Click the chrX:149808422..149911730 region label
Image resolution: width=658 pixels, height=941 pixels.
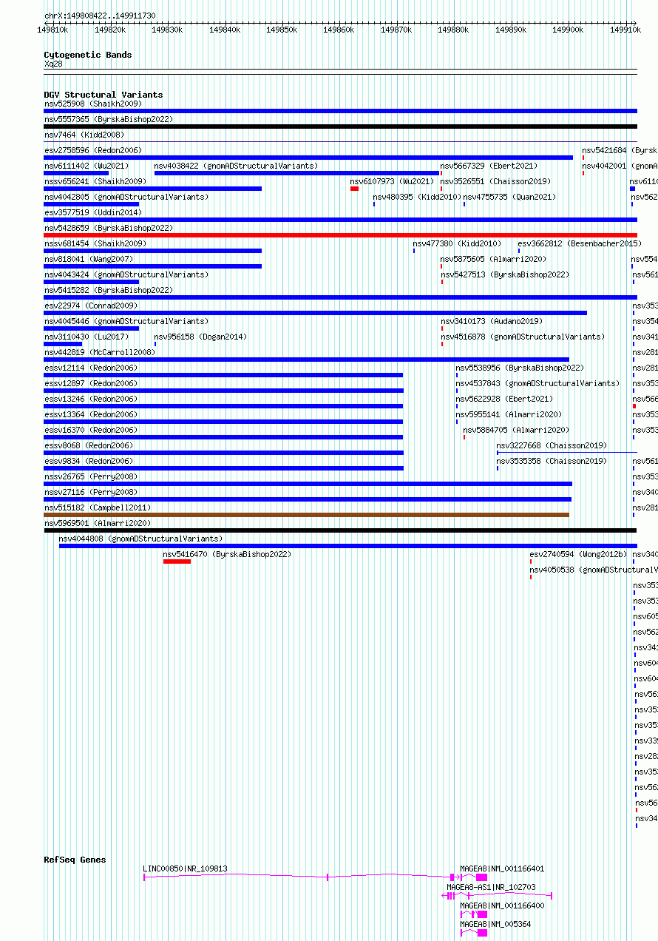[100, 15]
